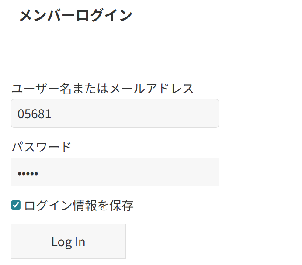This screenshot has height=265, width=302.
Task: Focus the パスワード input field
Action: point(115,172)
